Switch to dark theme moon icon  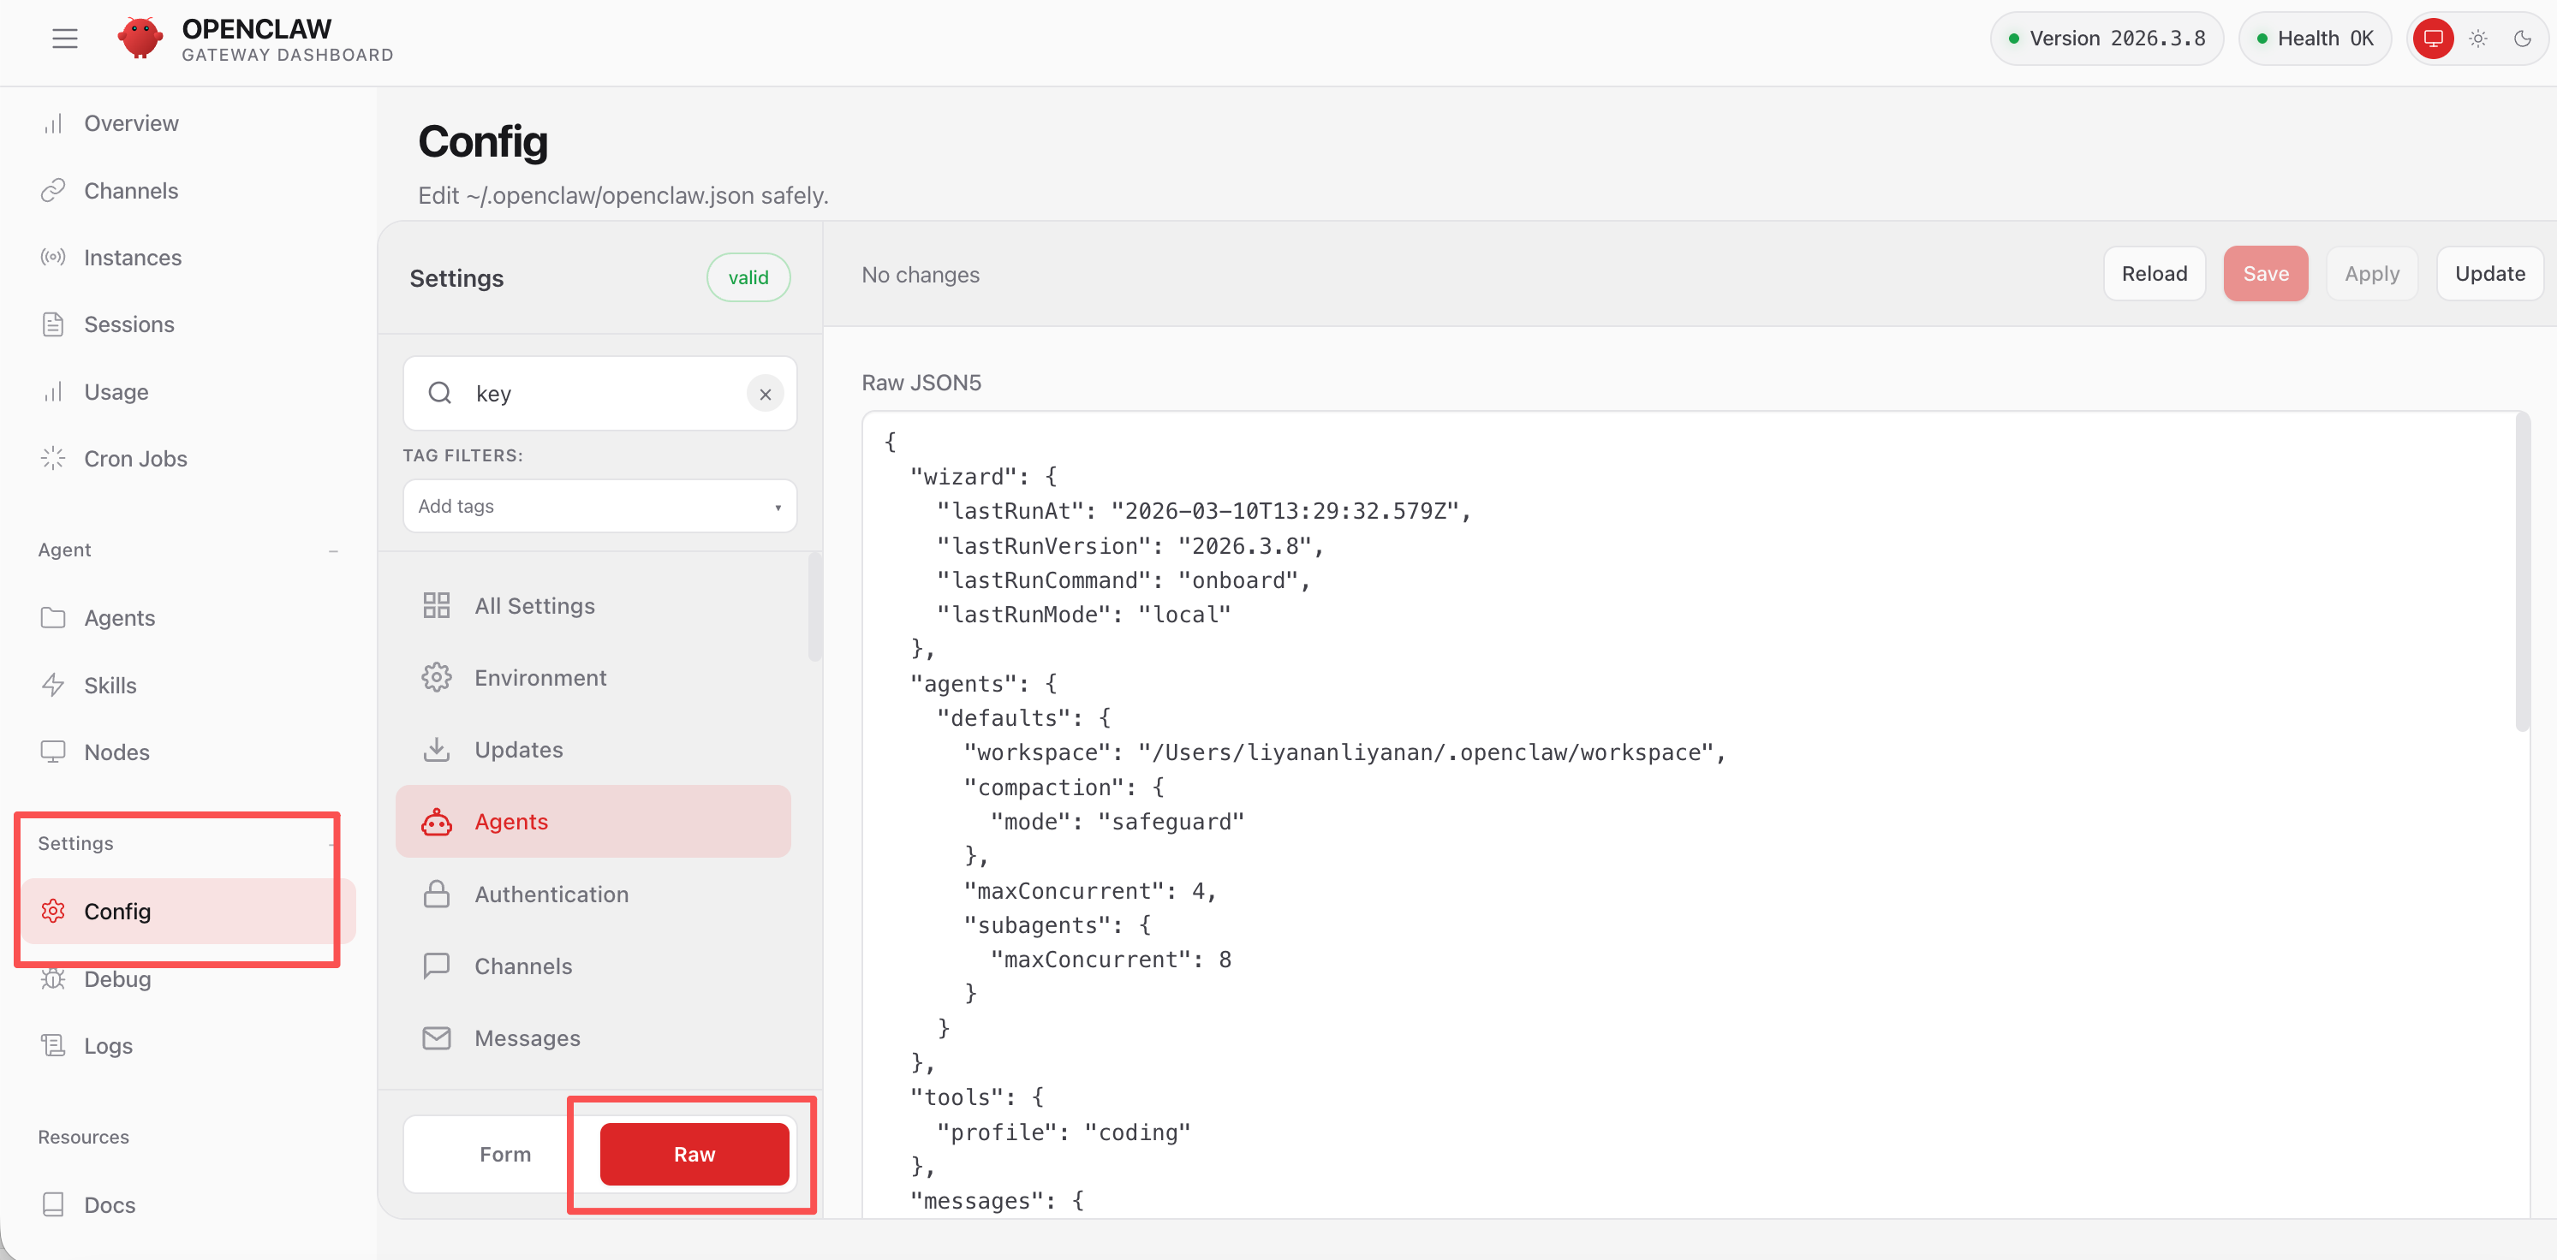point(2522,39)
